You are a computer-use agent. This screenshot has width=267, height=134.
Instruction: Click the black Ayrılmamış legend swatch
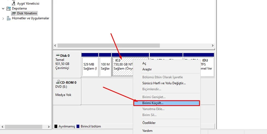56,126
